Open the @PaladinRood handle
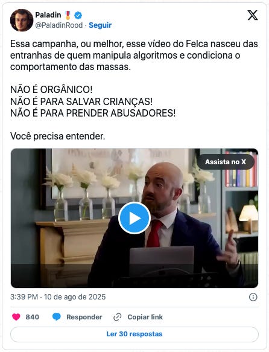 tap(59, 25)
